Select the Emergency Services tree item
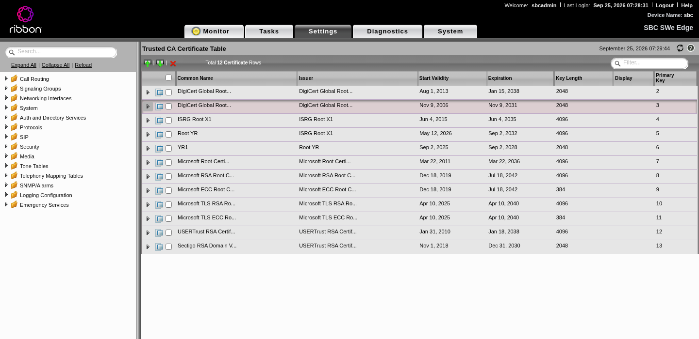Viewport: 699px width, 339px height. (x=44, y=205)
